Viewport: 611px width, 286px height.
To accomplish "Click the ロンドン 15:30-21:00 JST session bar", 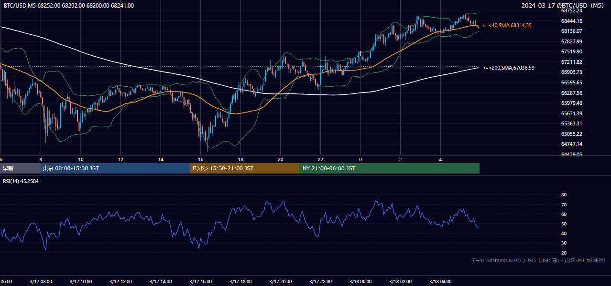I will point(245,168).
